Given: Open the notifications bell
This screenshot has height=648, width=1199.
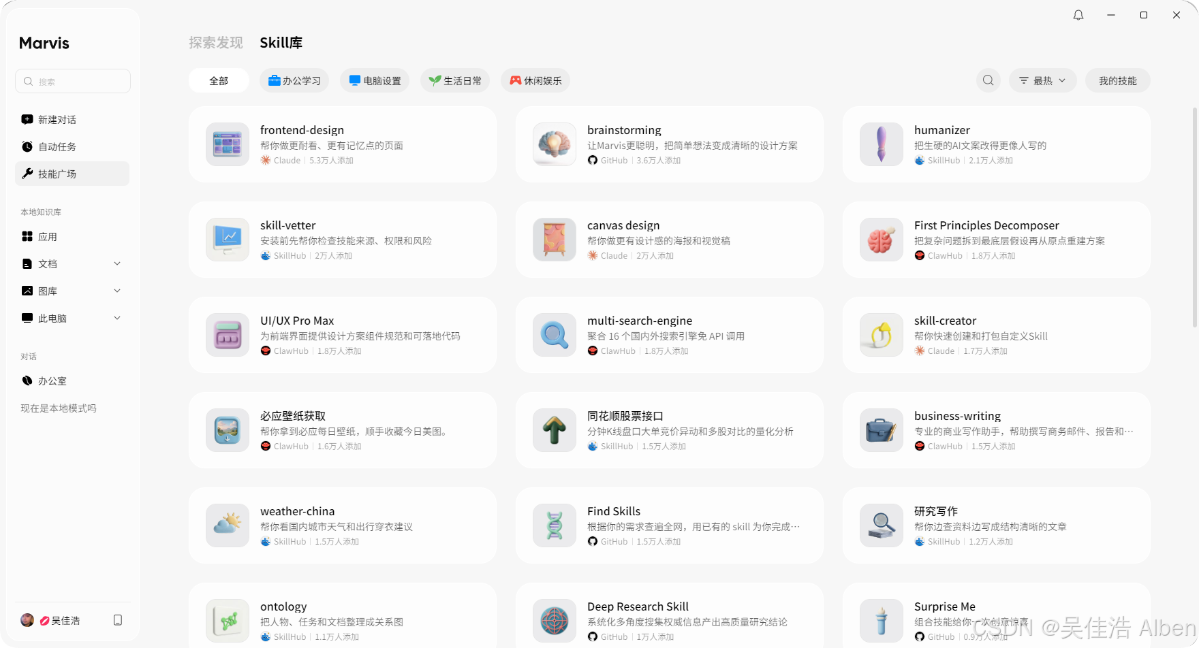Looking at the screenshot, I should (1078, 15).
